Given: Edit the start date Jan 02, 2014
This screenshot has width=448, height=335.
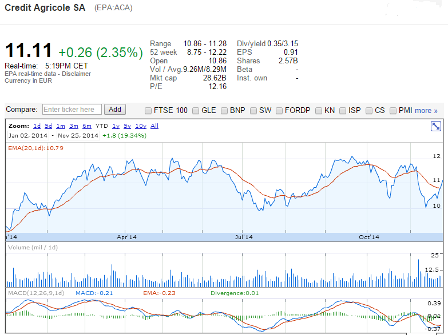Looking at the screenshot, I should click(x=28, y=136).
